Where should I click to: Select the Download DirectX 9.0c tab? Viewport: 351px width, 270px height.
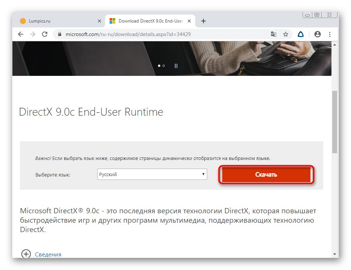pos(150,21)
